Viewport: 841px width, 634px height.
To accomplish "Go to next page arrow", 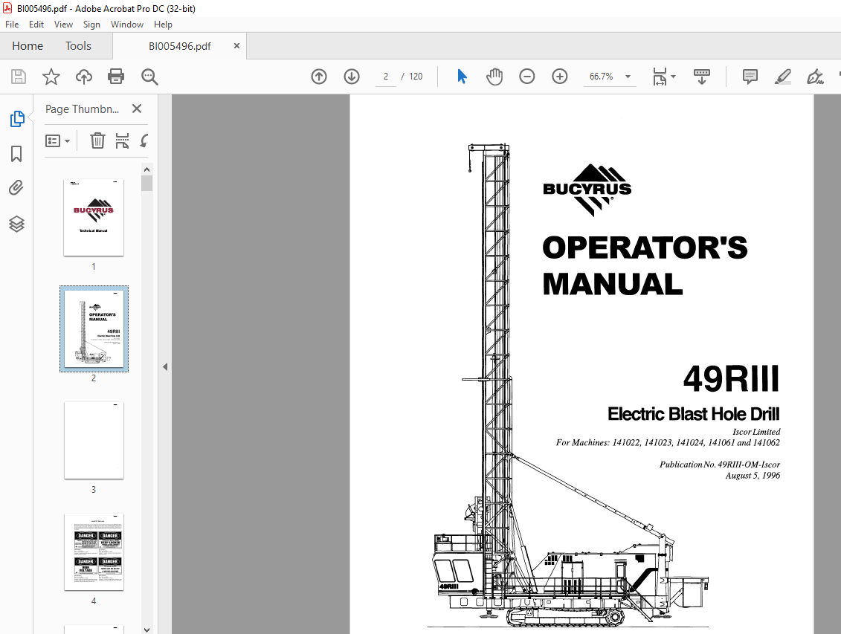I will 351,77.
